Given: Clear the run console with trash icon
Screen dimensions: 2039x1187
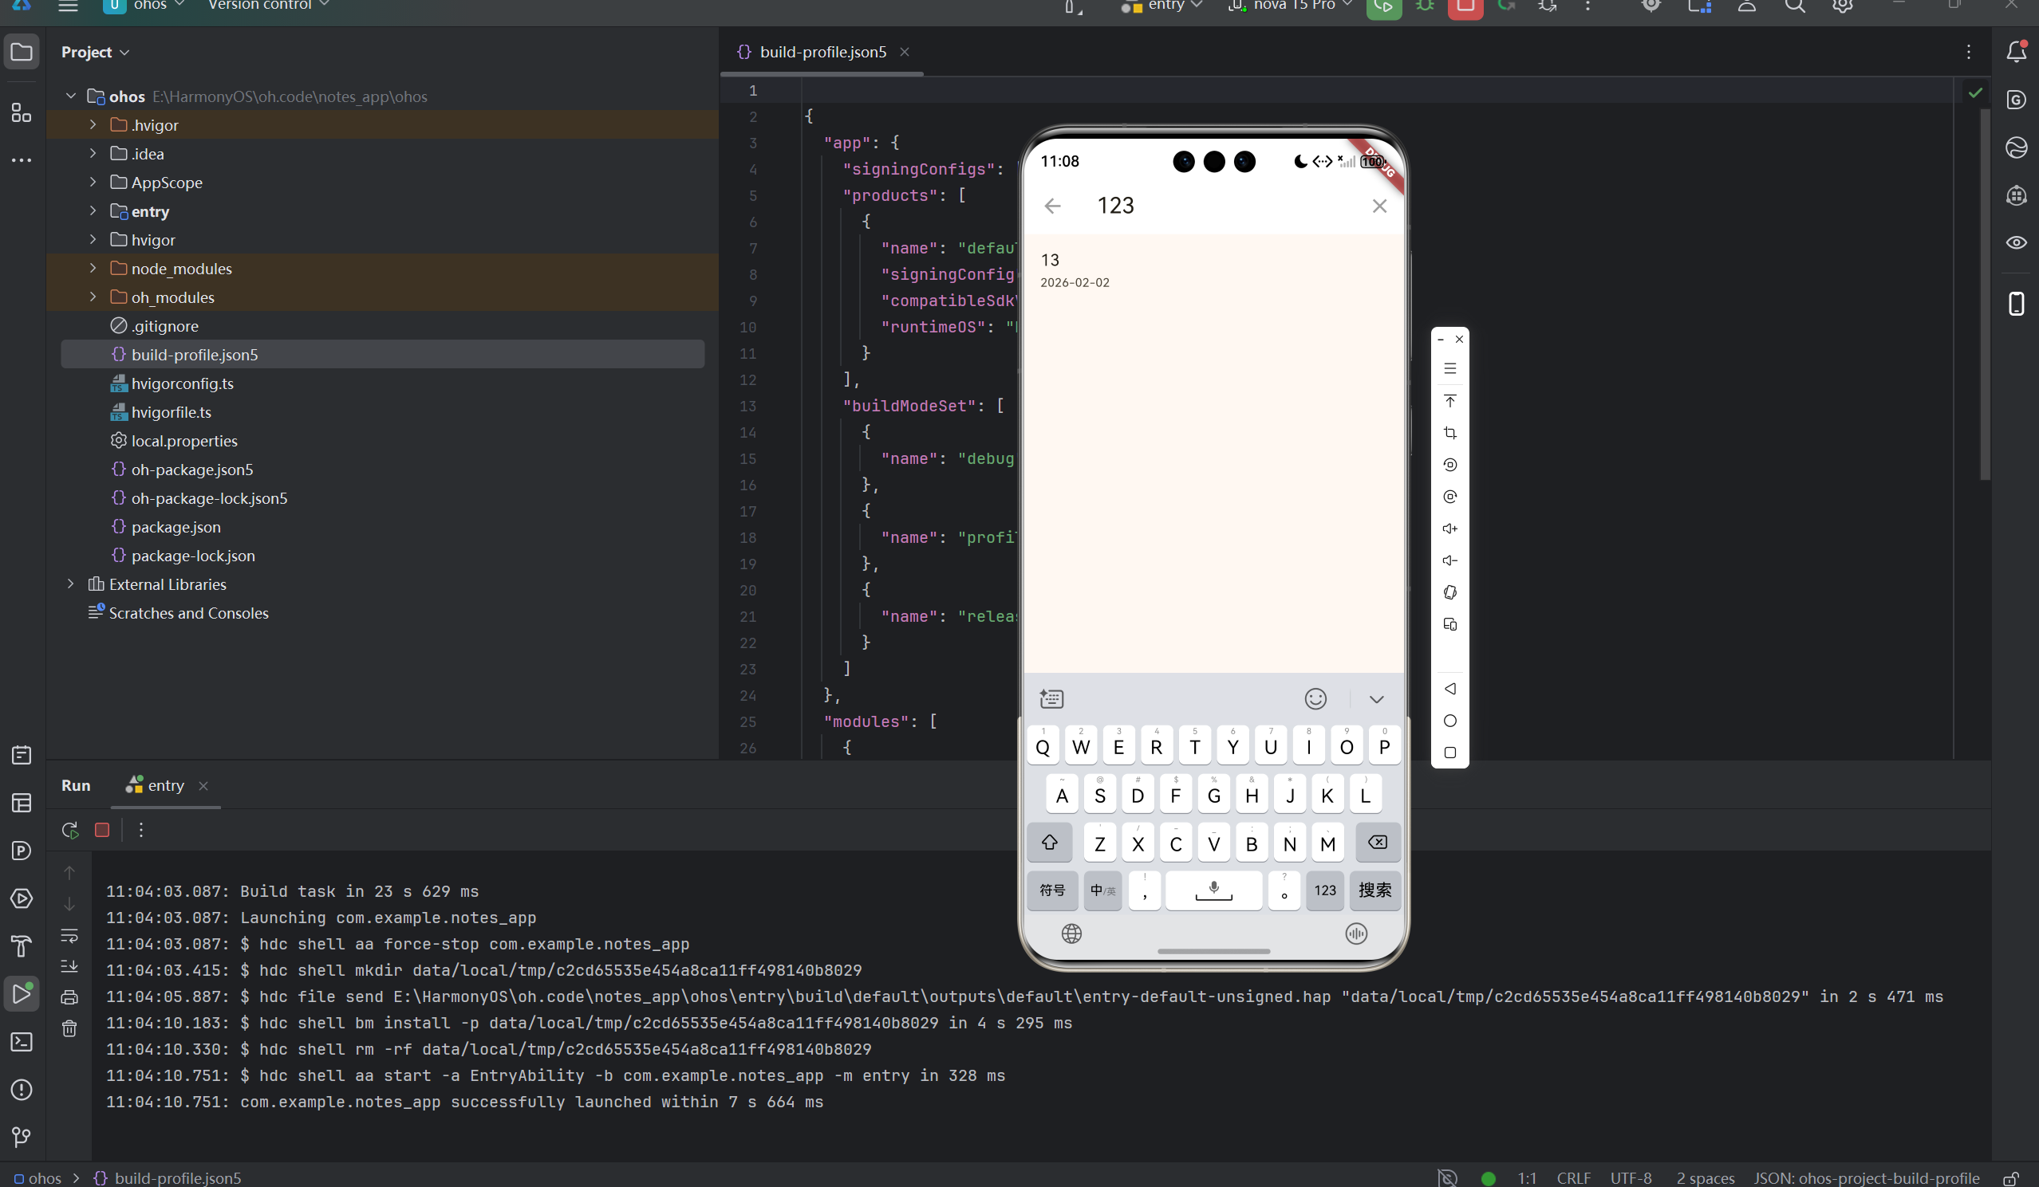Looking at the screenshot, I should point(69,1028).
